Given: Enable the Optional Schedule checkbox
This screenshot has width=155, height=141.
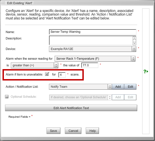Looking at the screenshot, I should click(7, 97).
